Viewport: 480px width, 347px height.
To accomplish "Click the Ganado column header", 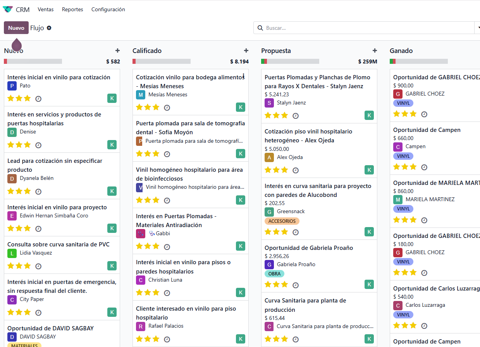I will (x=401, y=51).
